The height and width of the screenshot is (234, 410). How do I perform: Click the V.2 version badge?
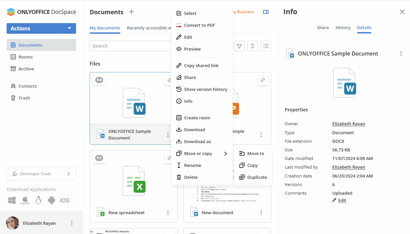(x=99, y=158)
